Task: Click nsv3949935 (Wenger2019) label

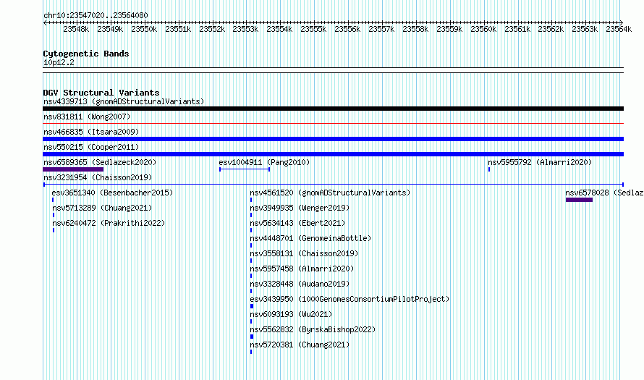Action: click(300, 208)
